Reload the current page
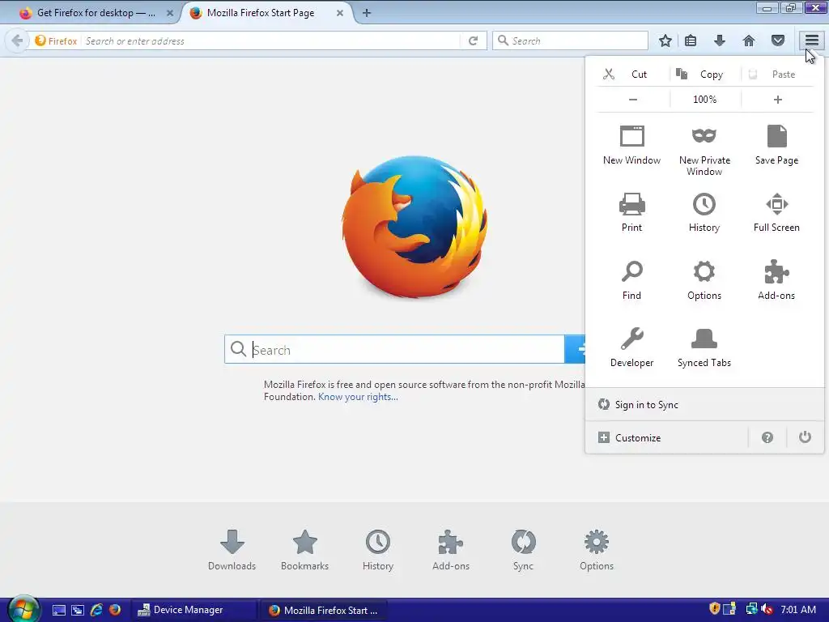 pos(473,40)
